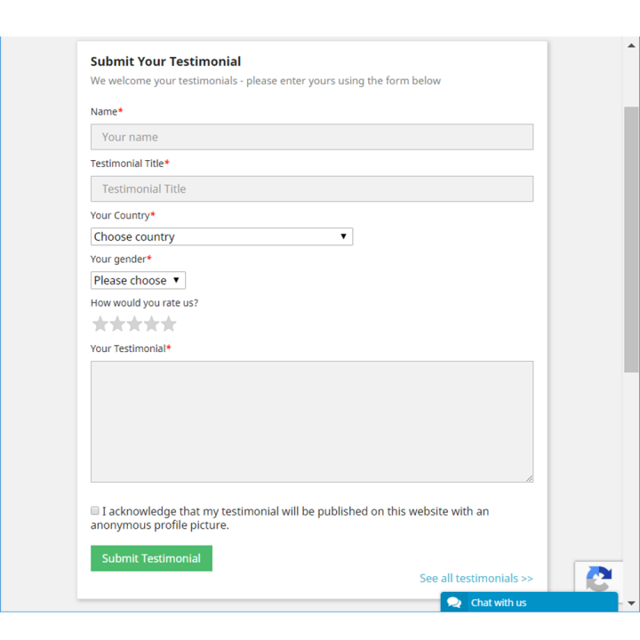Click the chat bubbles icon
Screen dimensions: 640x640
[454, 603]
